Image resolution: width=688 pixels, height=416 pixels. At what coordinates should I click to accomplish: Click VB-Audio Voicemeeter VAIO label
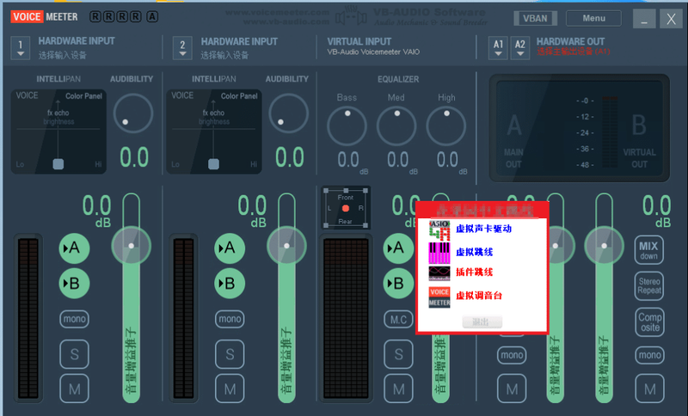click(373, 52)
